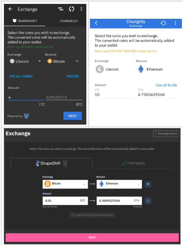Refresh rates with the circular arrows icon
183x245 pixels.
pos(72,9)
